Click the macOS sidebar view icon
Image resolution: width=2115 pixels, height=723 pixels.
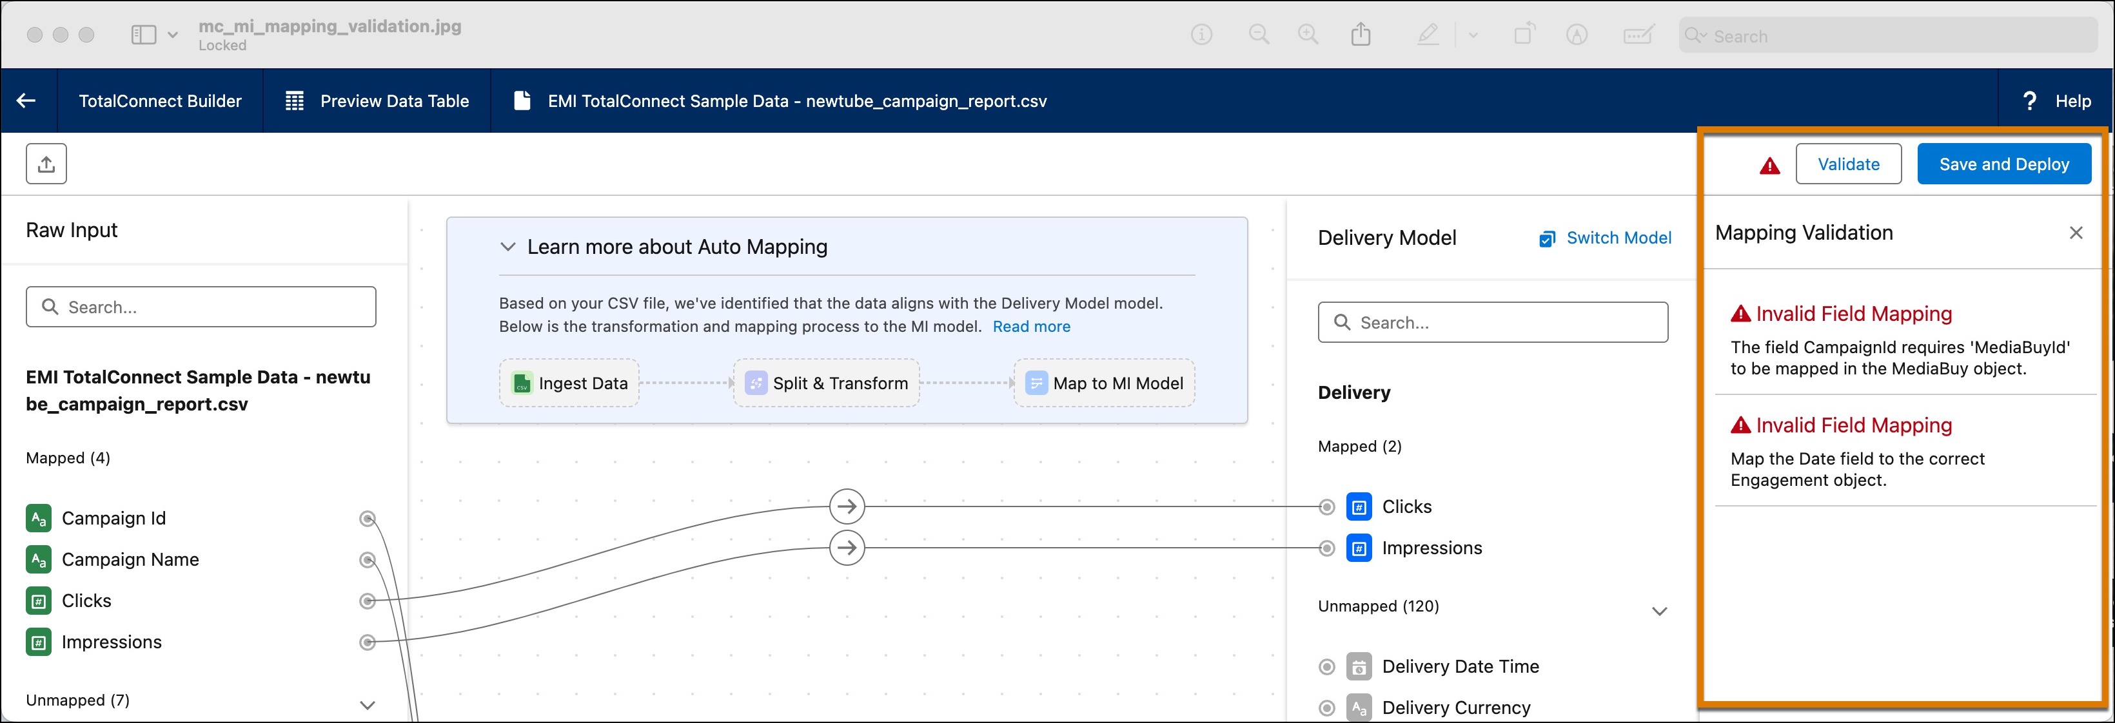(x=144, y=34)
